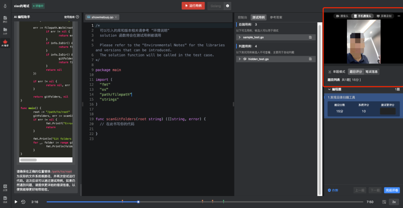Click the 自测用例: 3 heading
The image size is (403, 208).
tap(248, 24)
